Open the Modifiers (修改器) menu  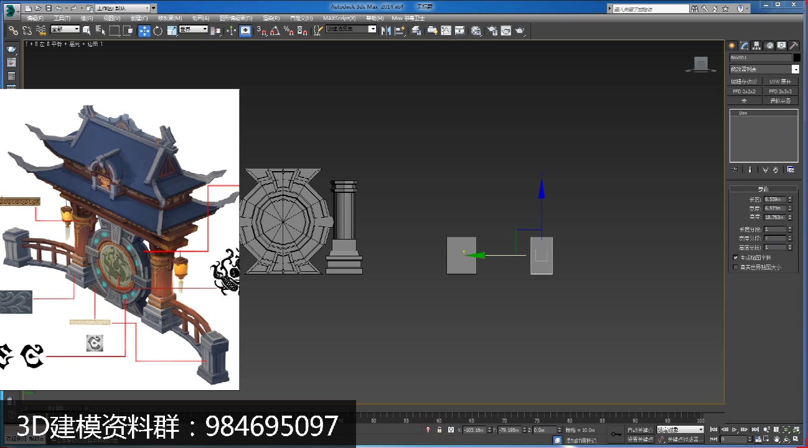pos(170,18)
